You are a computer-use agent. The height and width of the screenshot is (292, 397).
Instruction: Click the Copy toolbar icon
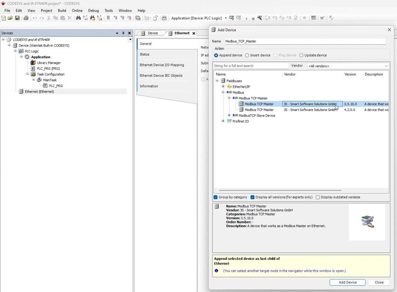click(55, 18)
